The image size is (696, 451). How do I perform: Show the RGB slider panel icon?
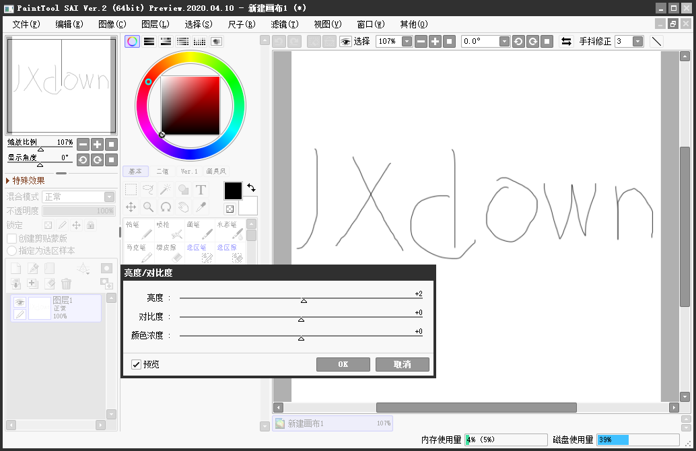coord(149,41)
